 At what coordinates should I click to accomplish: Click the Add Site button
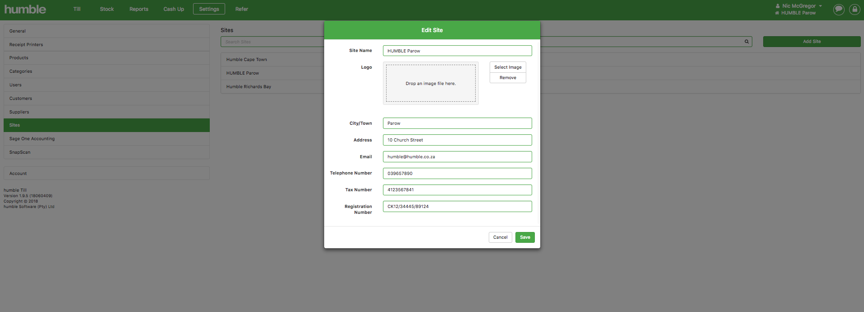(x=812, y=42)
